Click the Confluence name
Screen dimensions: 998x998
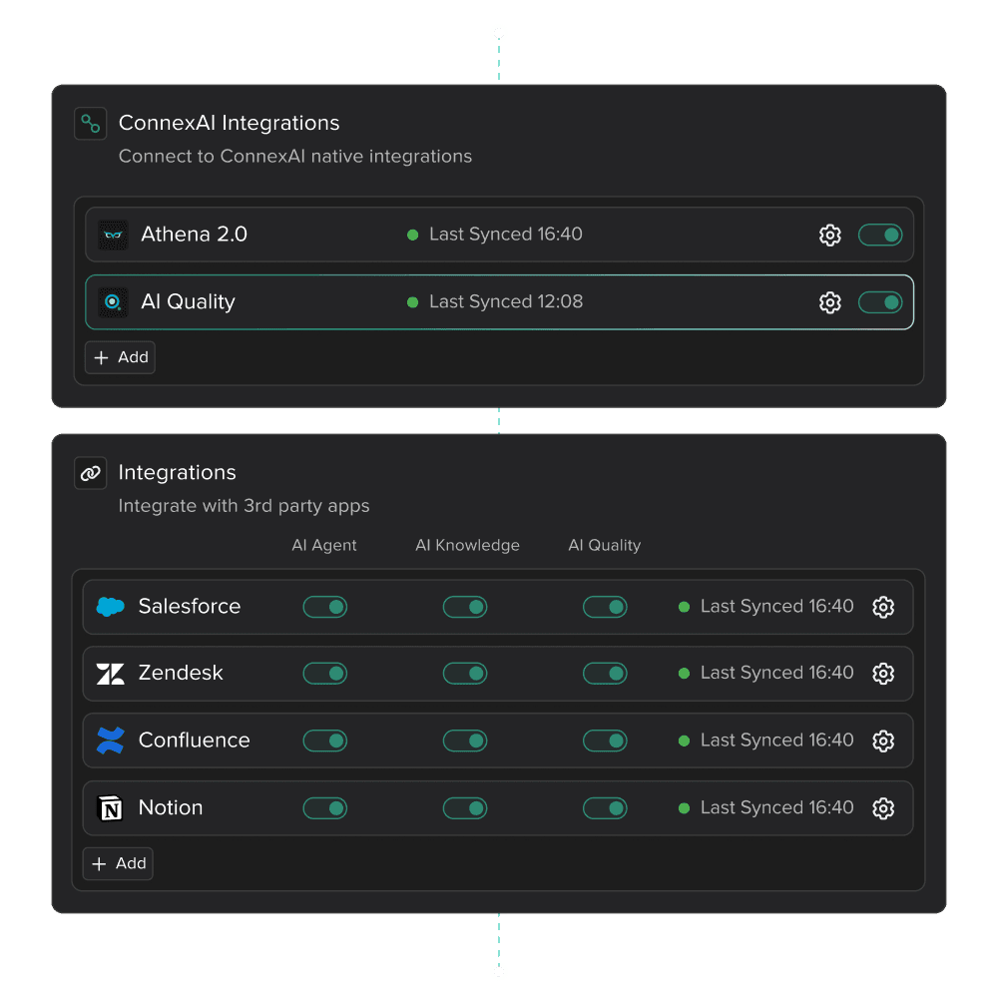click(x=195, y=741)
